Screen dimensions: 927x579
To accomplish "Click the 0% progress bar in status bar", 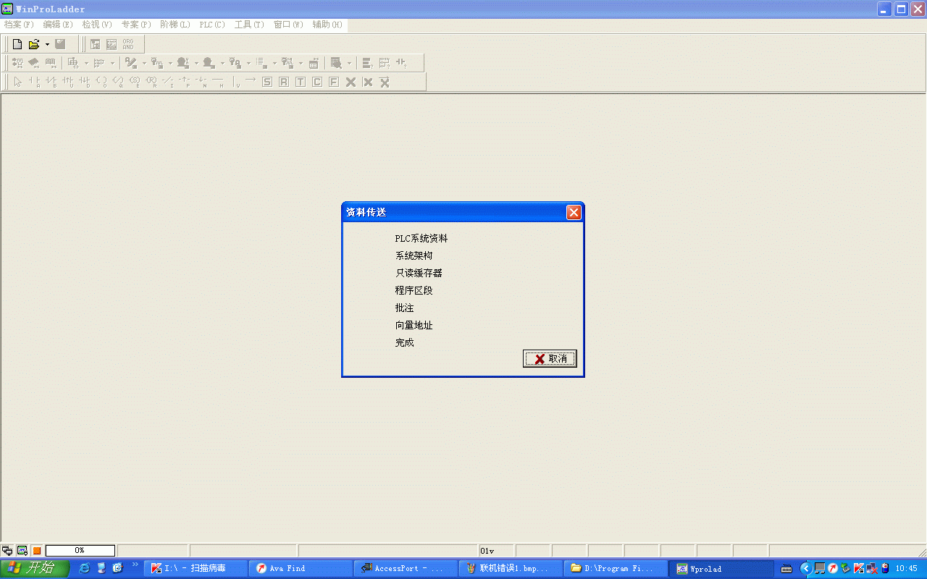I will 80,551.
